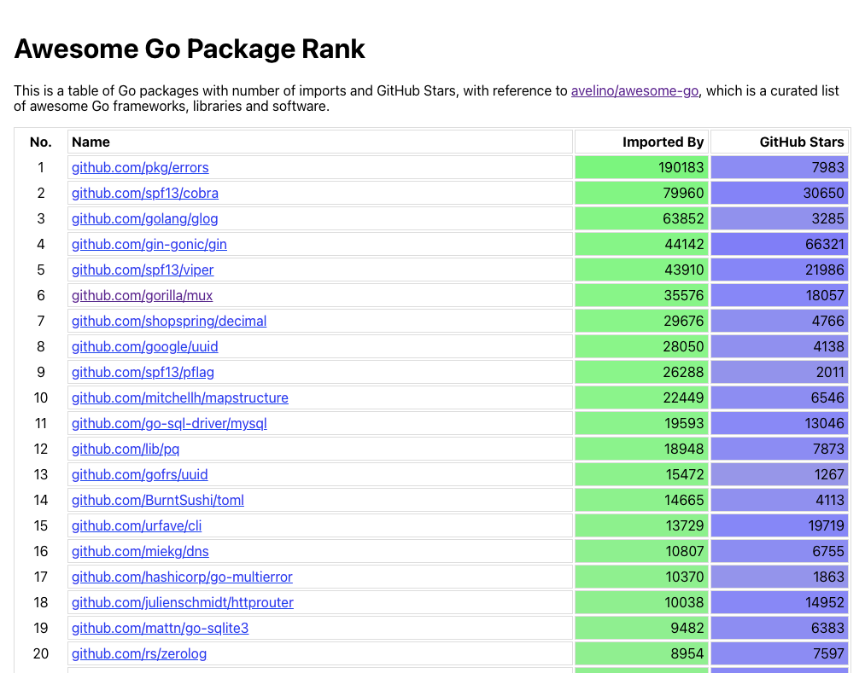Open the github.com/mitchellh/mapstructure link
The width and height of the screenshot is (865, 673).
(179, 397)
